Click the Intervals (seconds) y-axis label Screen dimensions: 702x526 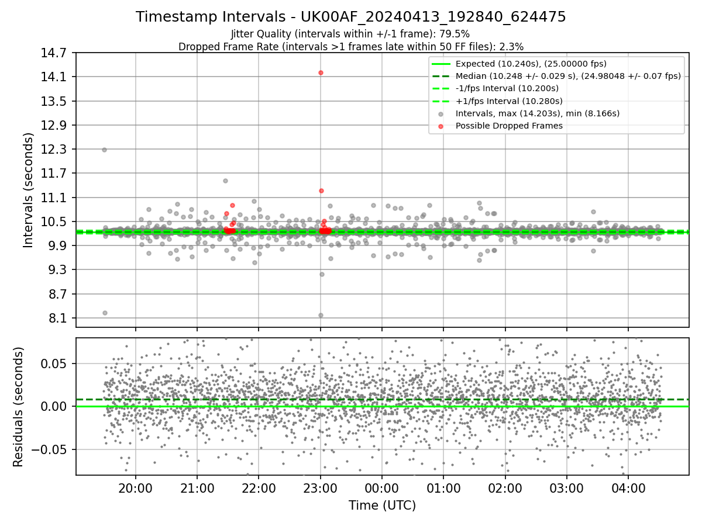[29, 190]
